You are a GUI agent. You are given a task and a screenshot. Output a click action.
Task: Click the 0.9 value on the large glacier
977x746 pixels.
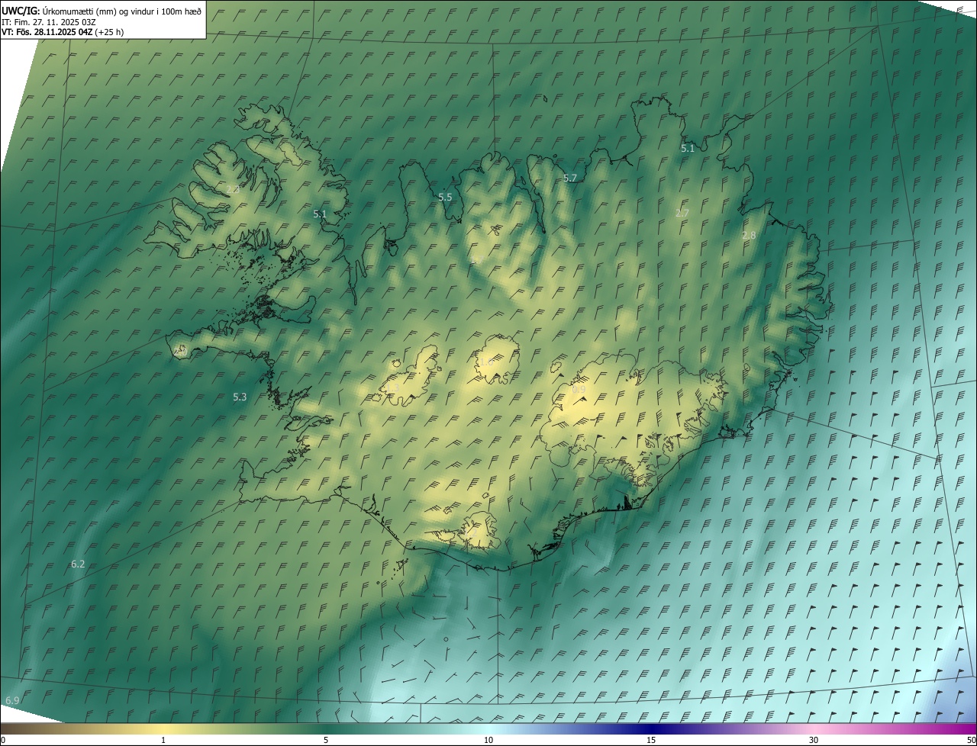point(579,390)
